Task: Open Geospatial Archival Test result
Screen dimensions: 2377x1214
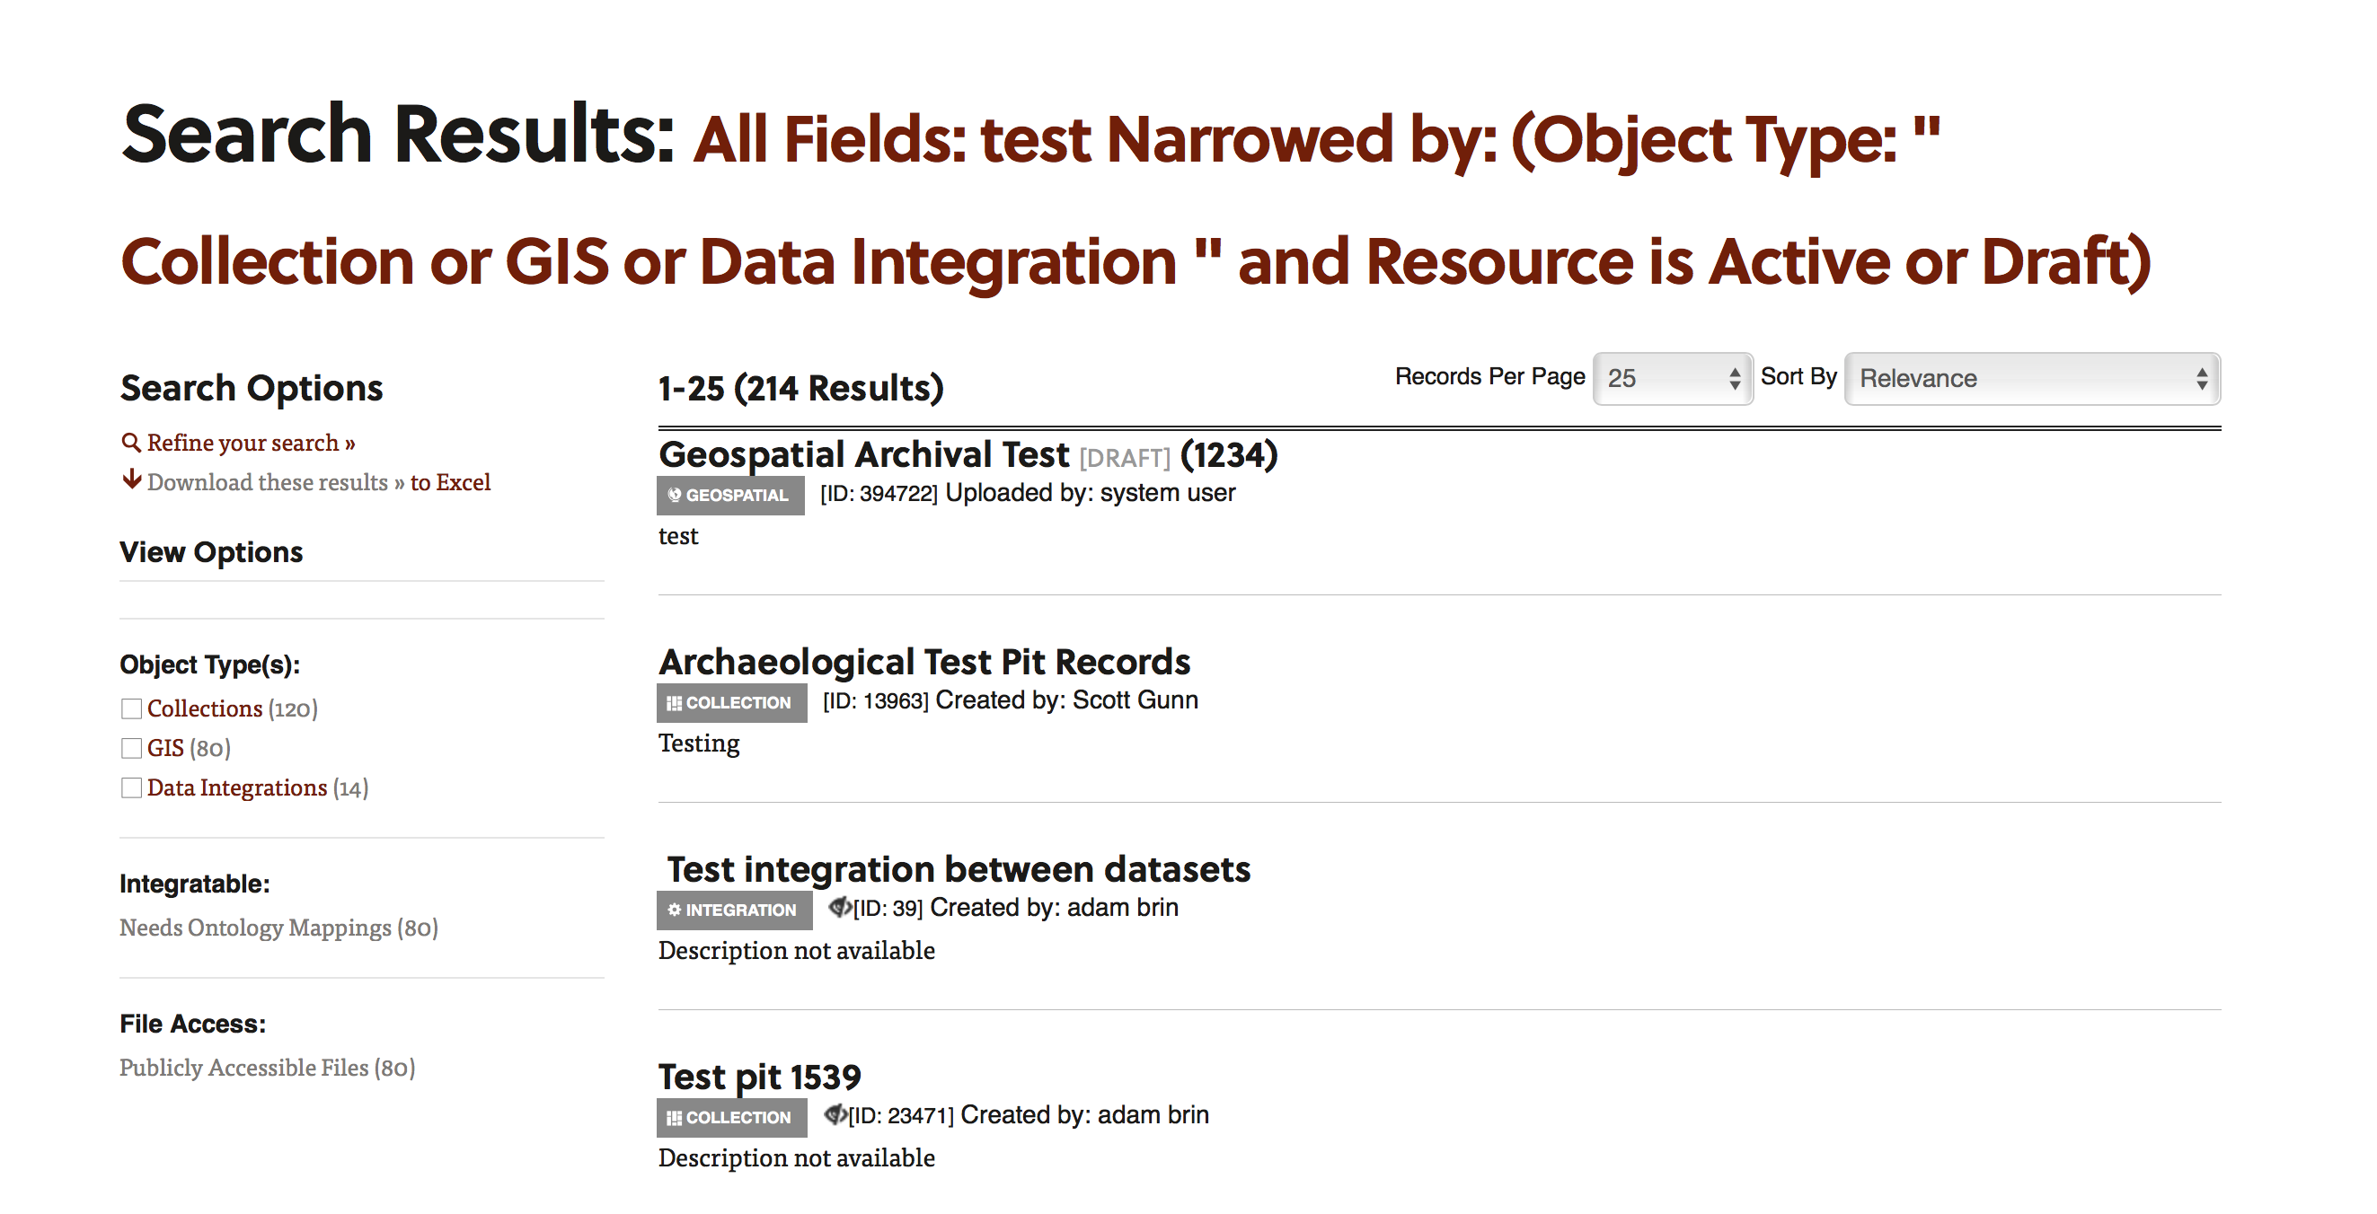Action: (x=863, y=454)
